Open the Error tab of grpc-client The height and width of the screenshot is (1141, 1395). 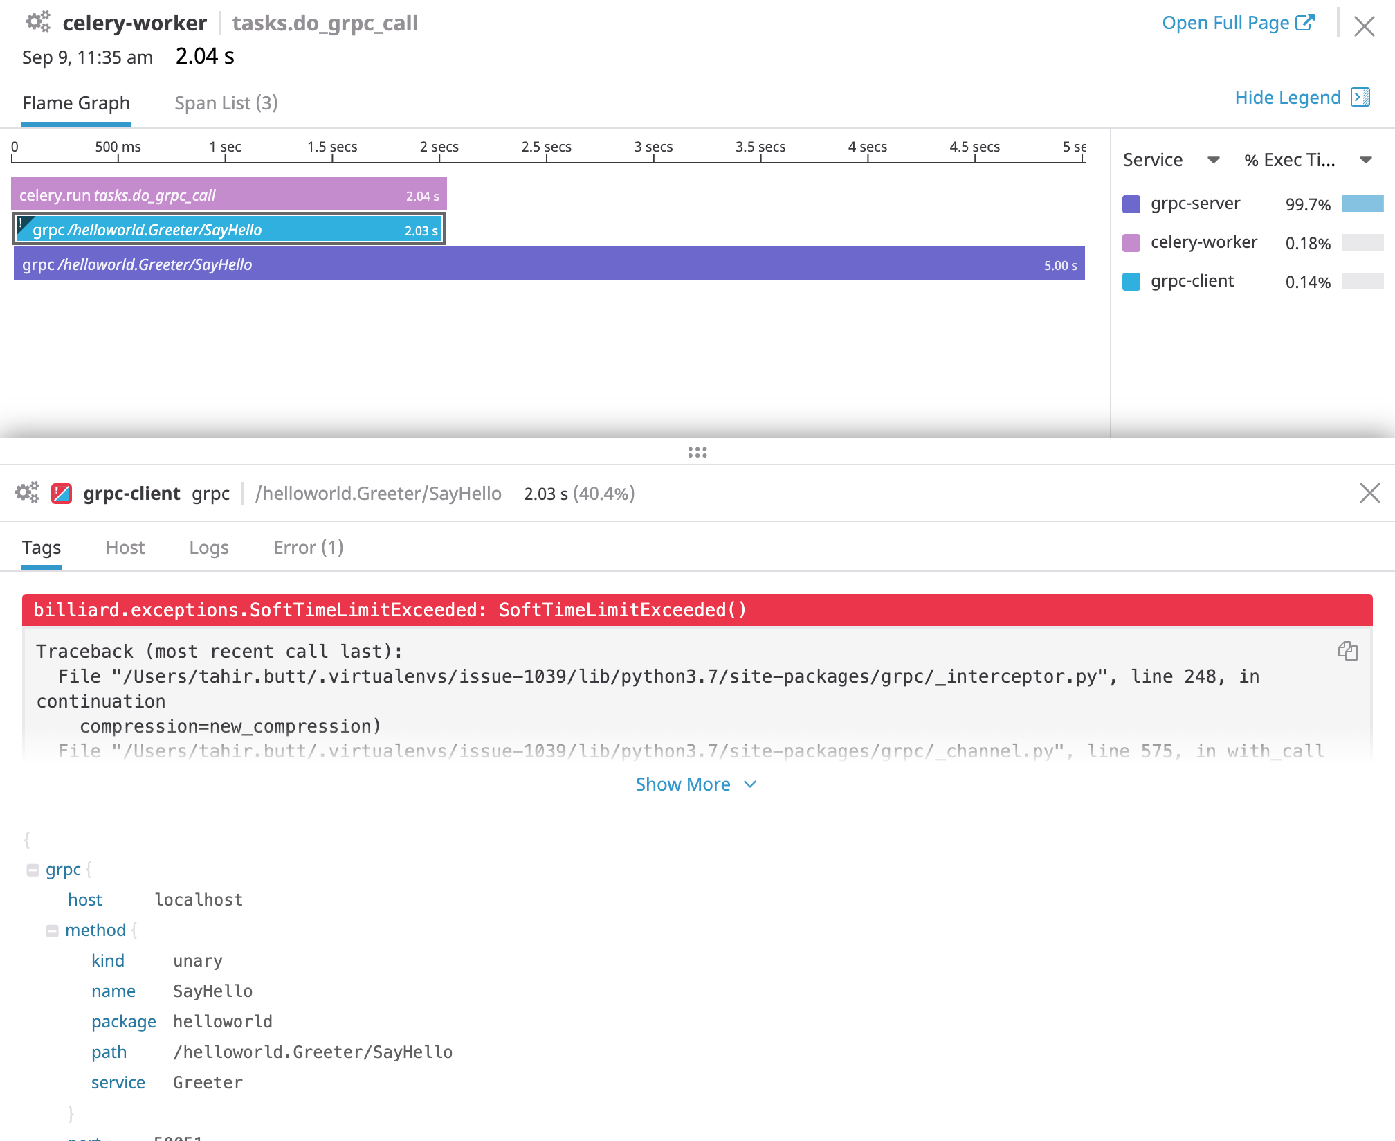point(307,547)
